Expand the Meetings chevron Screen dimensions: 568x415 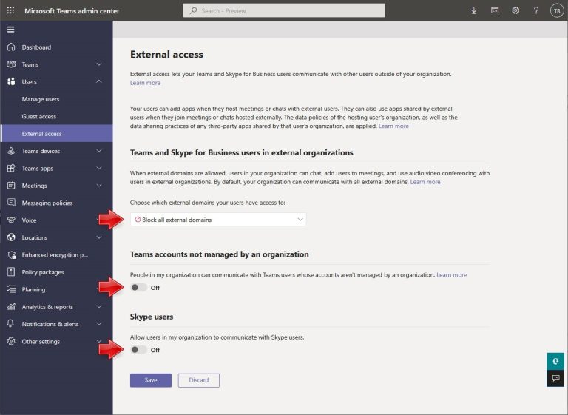pos(99,186)
